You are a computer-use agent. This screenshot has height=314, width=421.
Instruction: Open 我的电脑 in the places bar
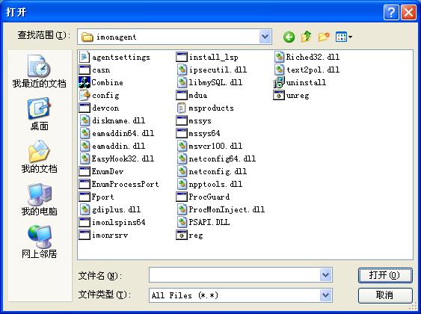39,200
